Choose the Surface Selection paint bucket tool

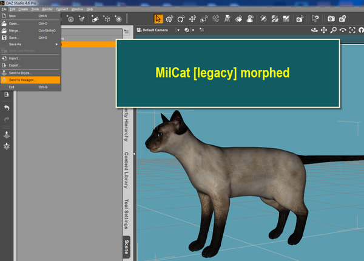[x=238, y=19]
